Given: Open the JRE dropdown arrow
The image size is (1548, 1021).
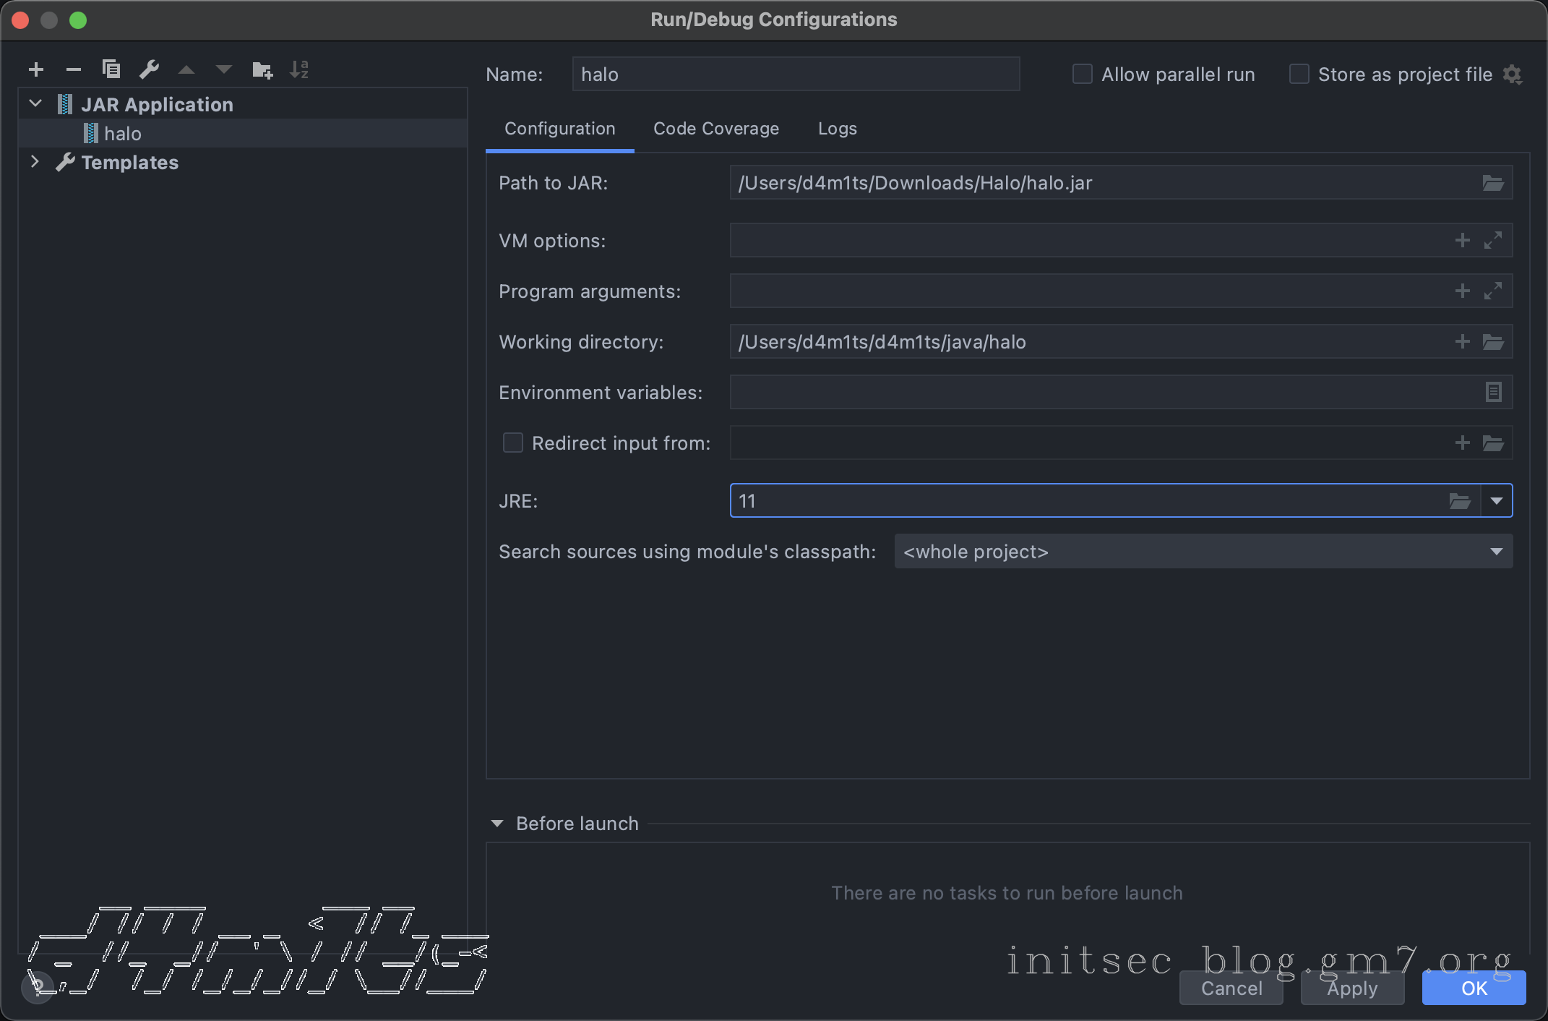Looking at the screenshot, I should coord(1496,500).
